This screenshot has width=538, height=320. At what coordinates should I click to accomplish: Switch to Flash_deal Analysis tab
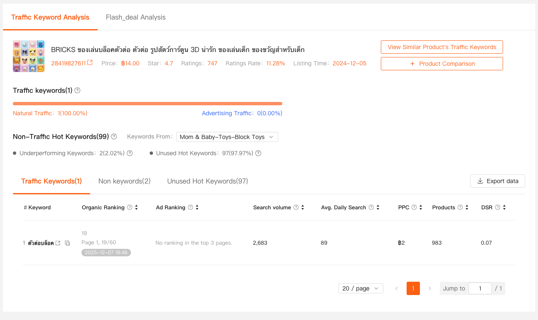(x=136, y=17)
